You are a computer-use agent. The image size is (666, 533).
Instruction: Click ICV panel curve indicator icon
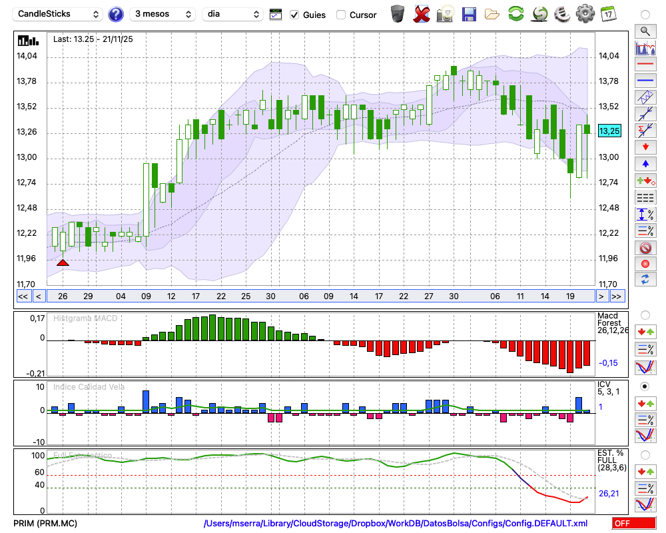tap(645, 436)
